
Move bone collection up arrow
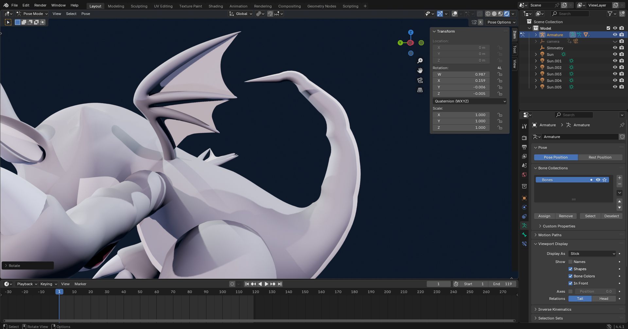619,201
